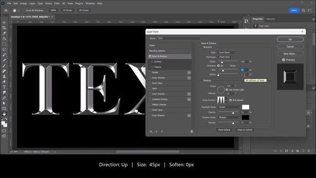Click the New Style... button

pos(290,54)
